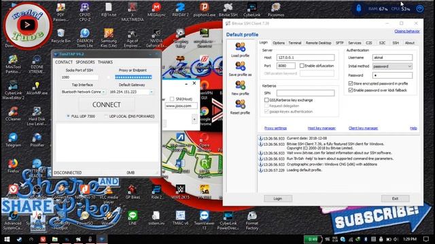The image size is (435, 244).
Task: Open Firefox desktop icon
Action: tap(13, 165)
